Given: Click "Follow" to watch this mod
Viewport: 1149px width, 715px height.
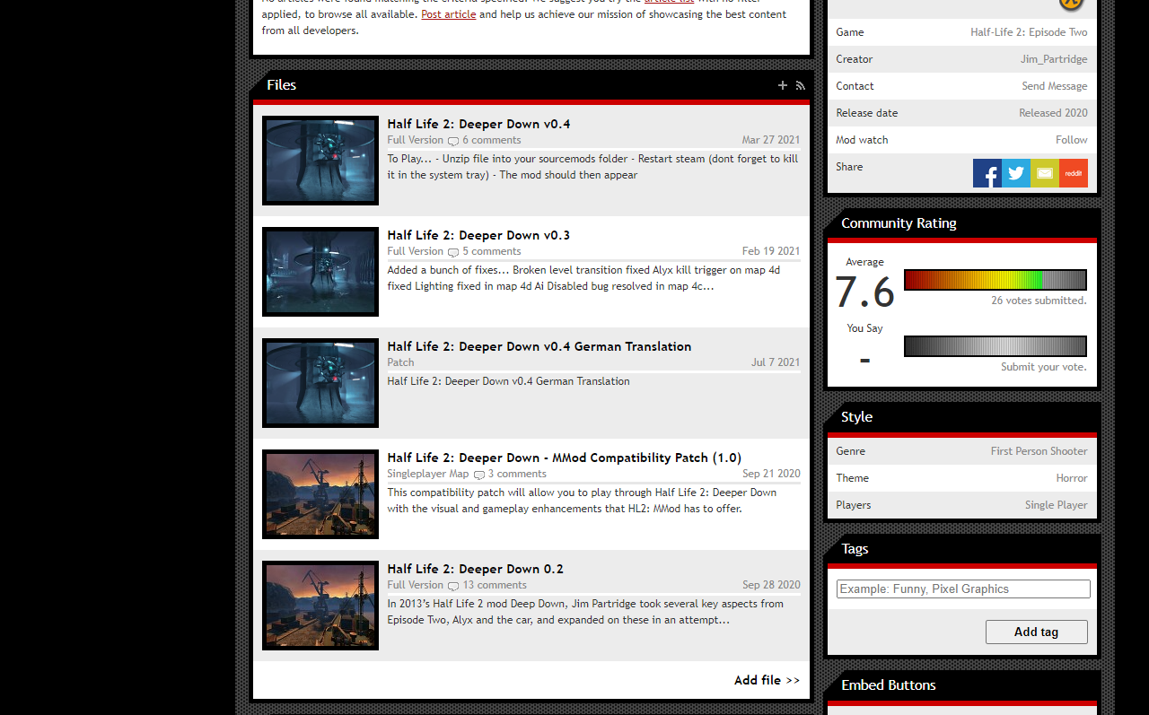Looking at the screenshot, I should [1072, 140].
